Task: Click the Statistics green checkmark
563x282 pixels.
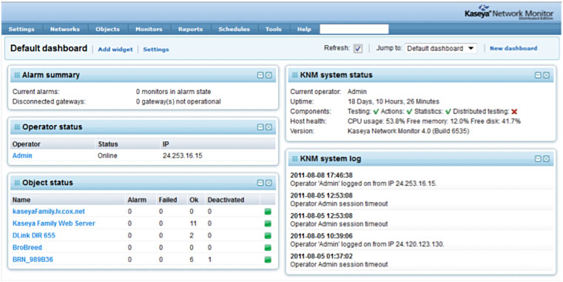Action: [x=448, y=112]
